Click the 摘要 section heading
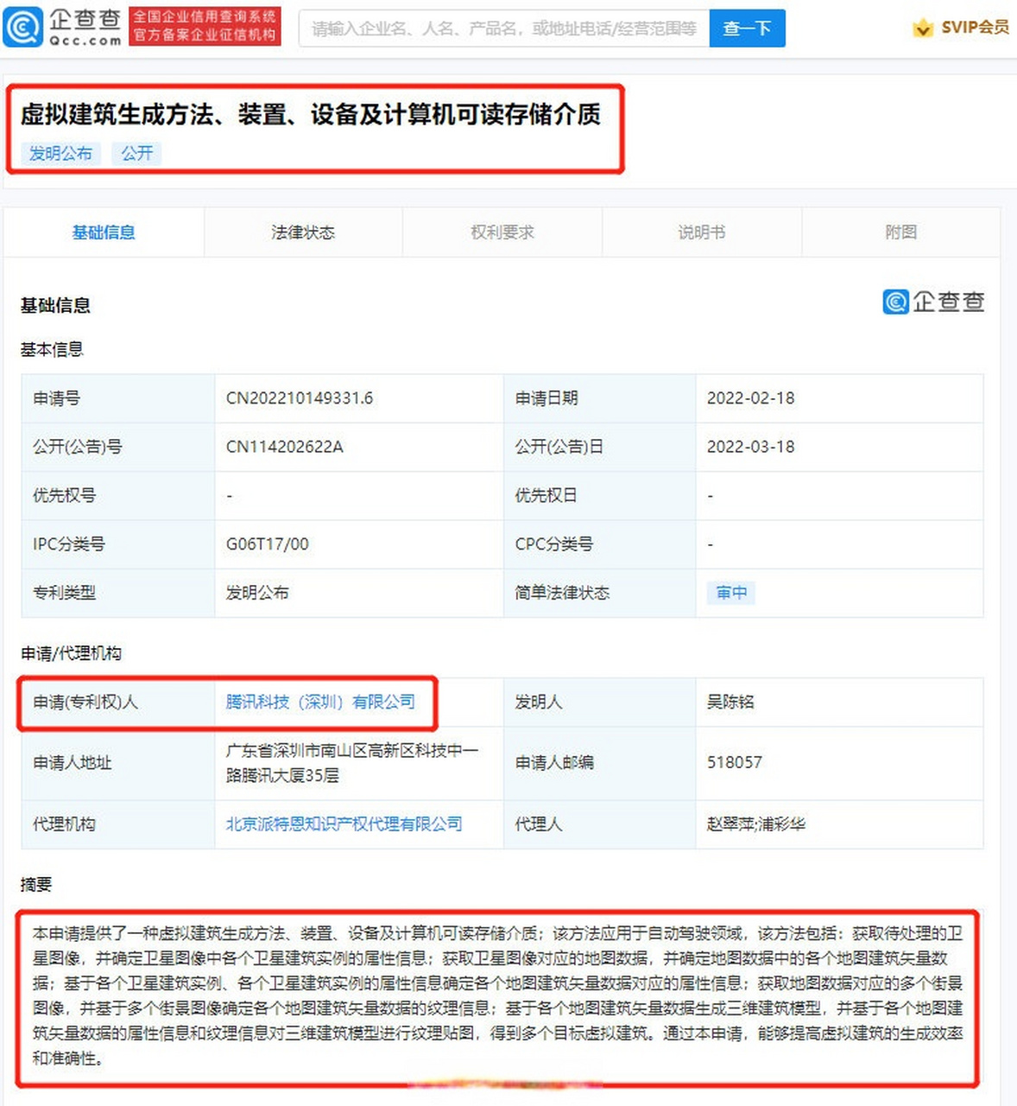Image resolution: width=1017 pixels, height=1106 pixels. click(36, 884)
